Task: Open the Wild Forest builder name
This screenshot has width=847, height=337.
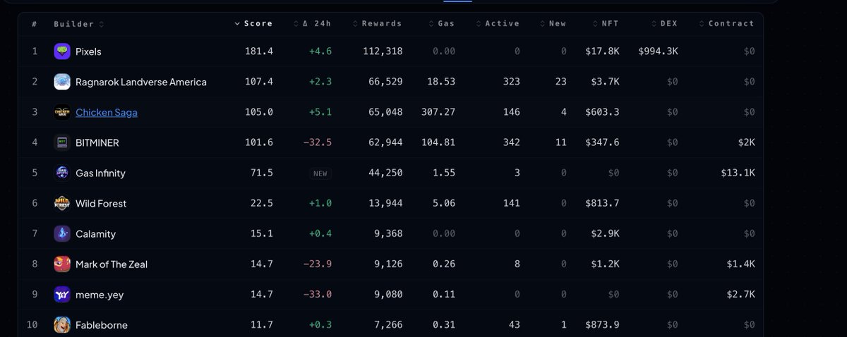Action: pyautogui.click(x=101, y=203)
